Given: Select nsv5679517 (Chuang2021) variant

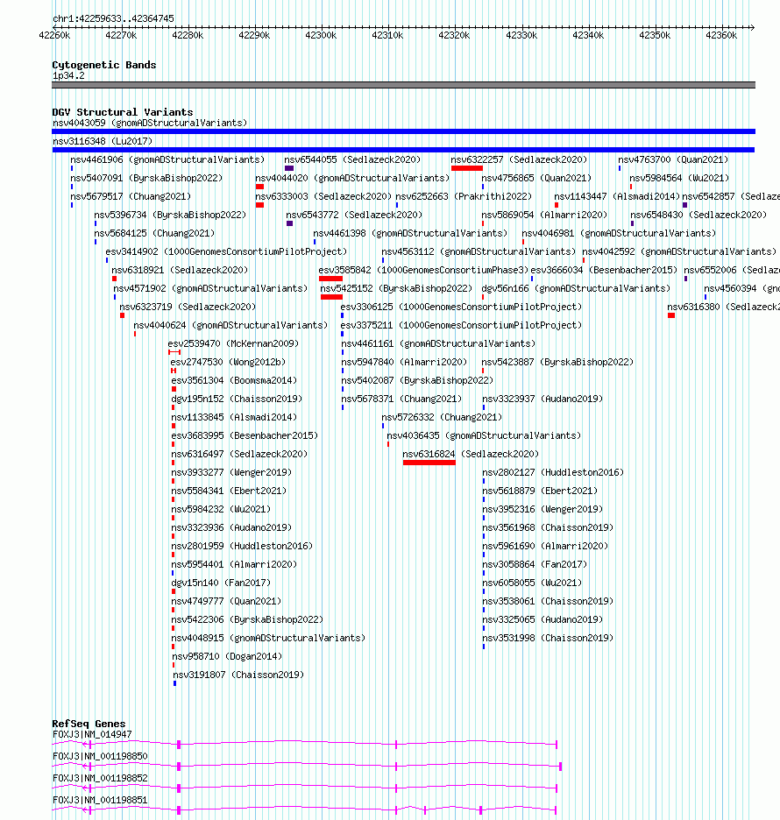Looking at the screenshot, I should [x=131, y=196].
